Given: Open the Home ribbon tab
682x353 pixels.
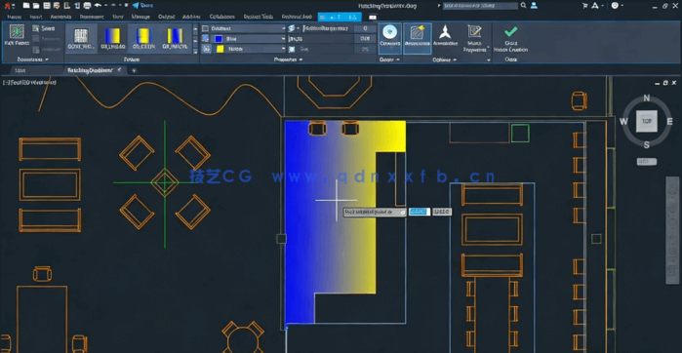Looking at the screenshot, I should click(x=15, y=17).
